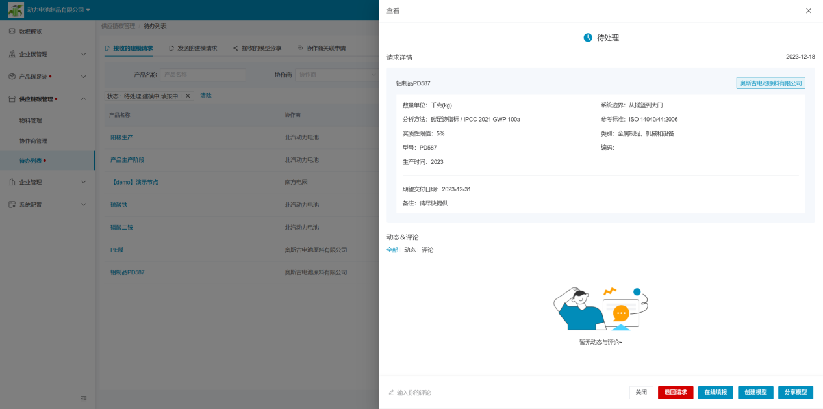Click the 企业碳管理 building icon
Image resolution: width=823 pixels, height=409 pixels.
[x=12, y=54]
